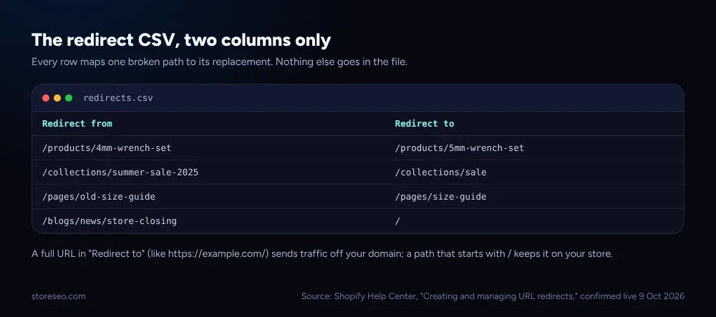716x317 pixels.
Task: Click the red close dot on redirects.csv window
Action: (x=46, y=98)
